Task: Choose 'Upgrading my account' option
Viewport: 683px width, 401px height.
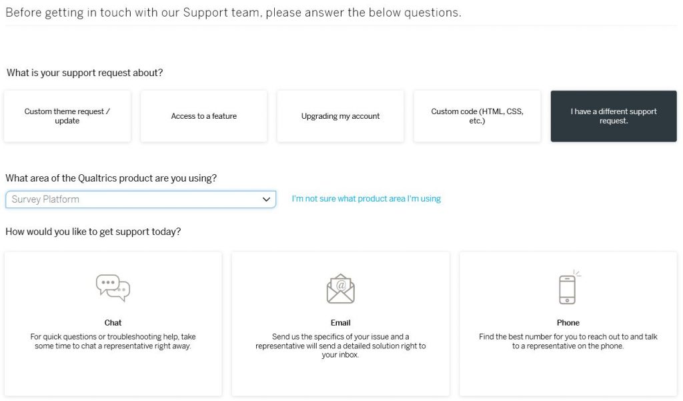Action: click(340, 116)
